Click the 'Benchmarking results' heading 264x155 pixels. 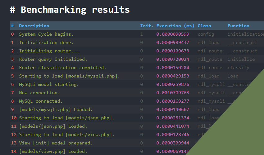[x=75, y=10]
